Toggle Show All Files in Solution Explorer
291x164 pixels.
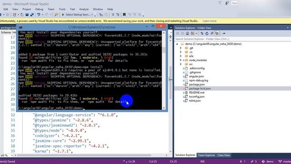click(217, 33)
